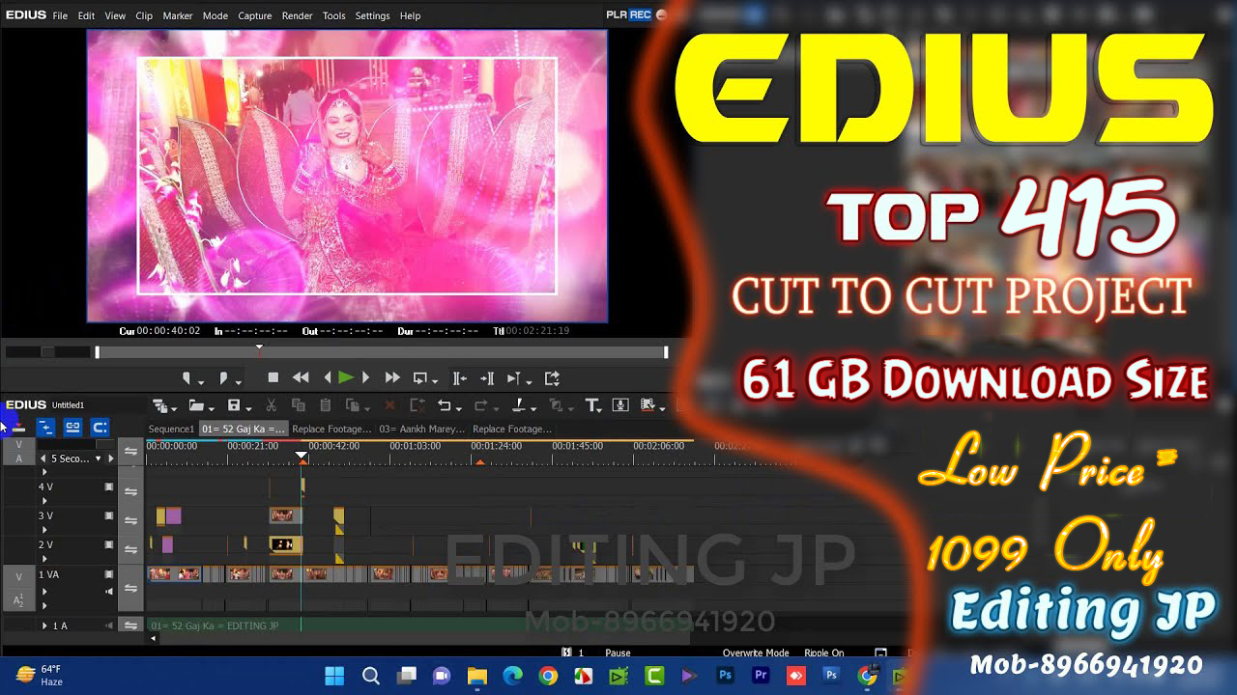Image resolution: width=1237 pixels, height=695 pixels.
Task: Click the Fast Forward playback button
Action: tap(391, 378)
